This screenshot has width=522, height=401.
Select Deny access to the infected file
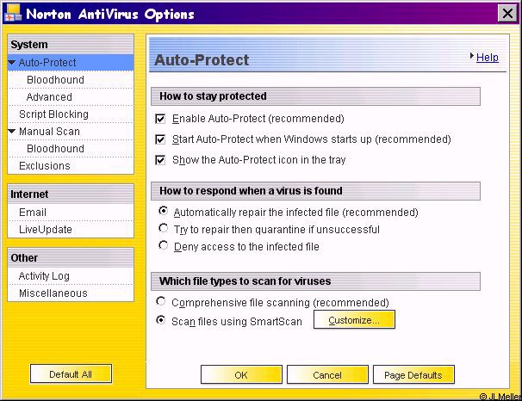tap(163, 245)
